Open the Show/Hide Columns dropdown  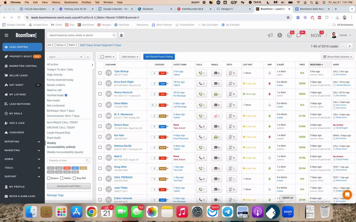[338, 57]
